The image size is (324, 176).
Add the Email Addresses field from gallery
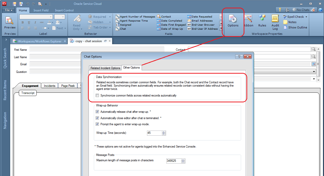[x=200, y=21]
